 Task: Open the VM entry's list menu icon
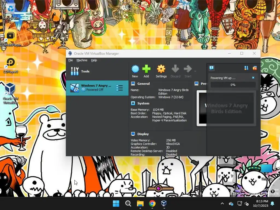[119, 88]
